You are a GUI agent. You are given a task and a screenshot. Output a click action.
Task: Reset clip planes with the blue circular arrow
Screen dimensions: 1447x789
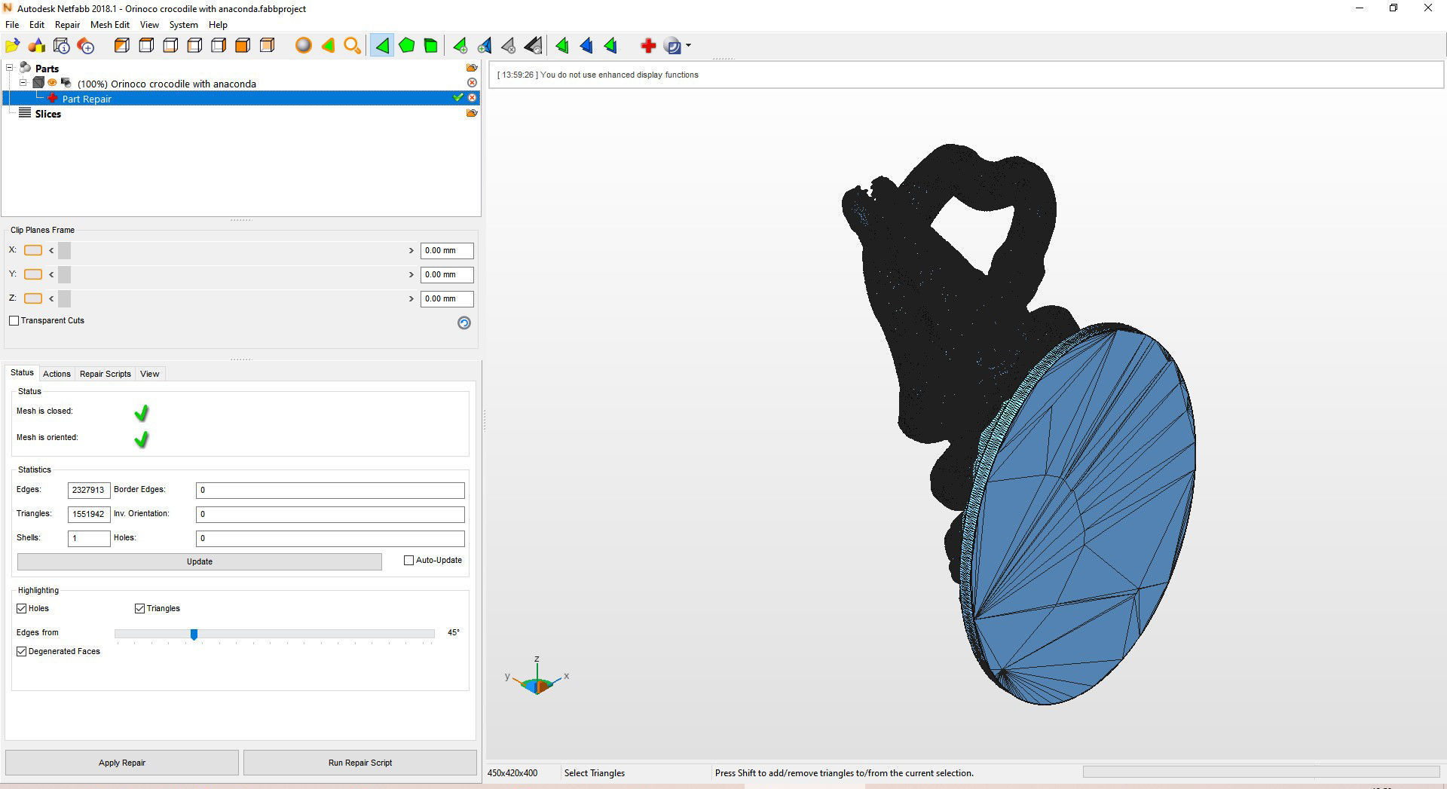[464, 323]
